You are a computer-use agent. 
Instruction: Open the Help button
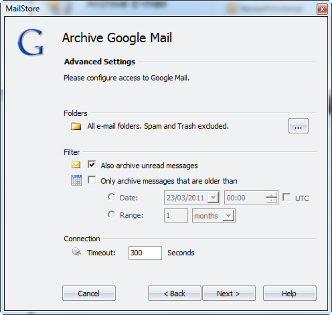290,294
